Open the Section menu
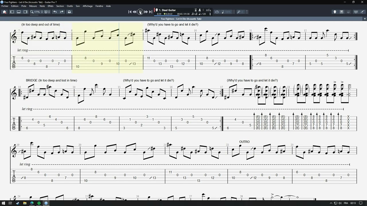 [60, 6]
